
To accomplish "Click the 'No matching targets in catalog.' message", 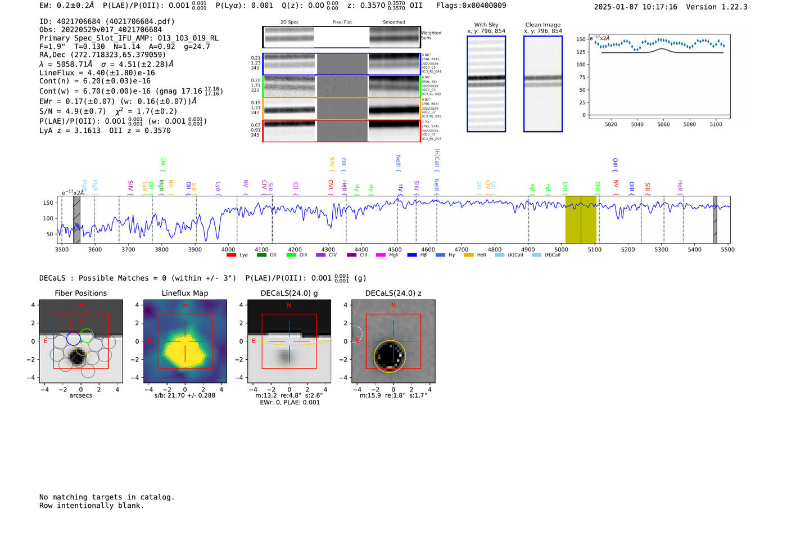I will 107,497.
